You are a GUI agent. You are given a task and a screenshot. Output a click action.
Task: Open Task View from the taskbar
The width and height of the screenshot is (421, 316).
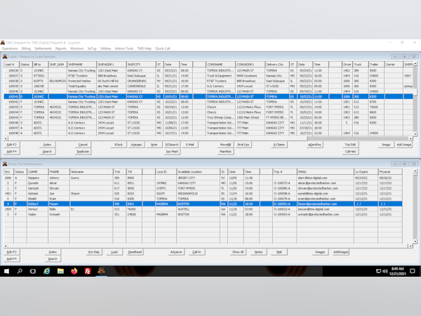click(x=33, y=271)
